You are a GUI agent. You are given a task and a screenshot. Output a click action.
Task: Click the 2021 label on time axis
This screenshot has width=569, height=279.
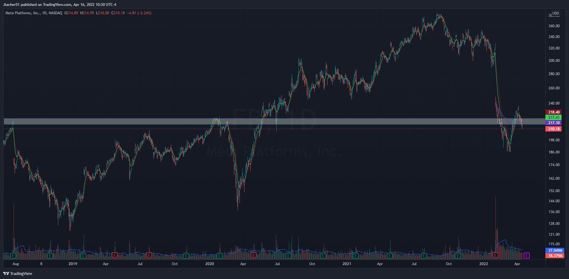coord(347,263)
